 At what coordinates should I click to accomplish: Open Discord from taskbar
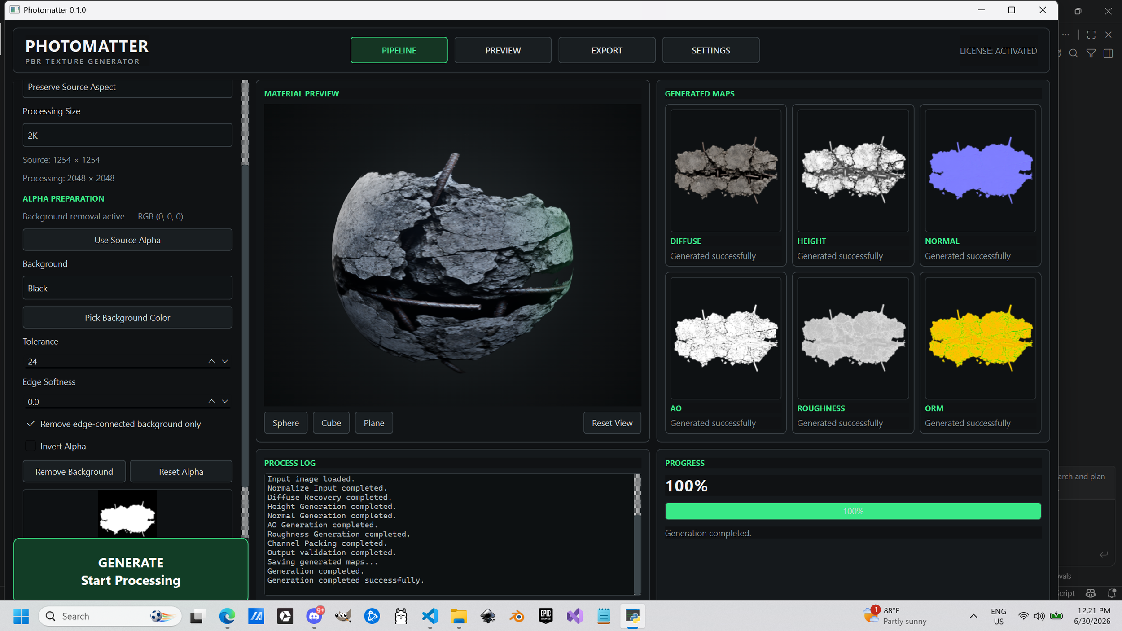tap(314, 616)
